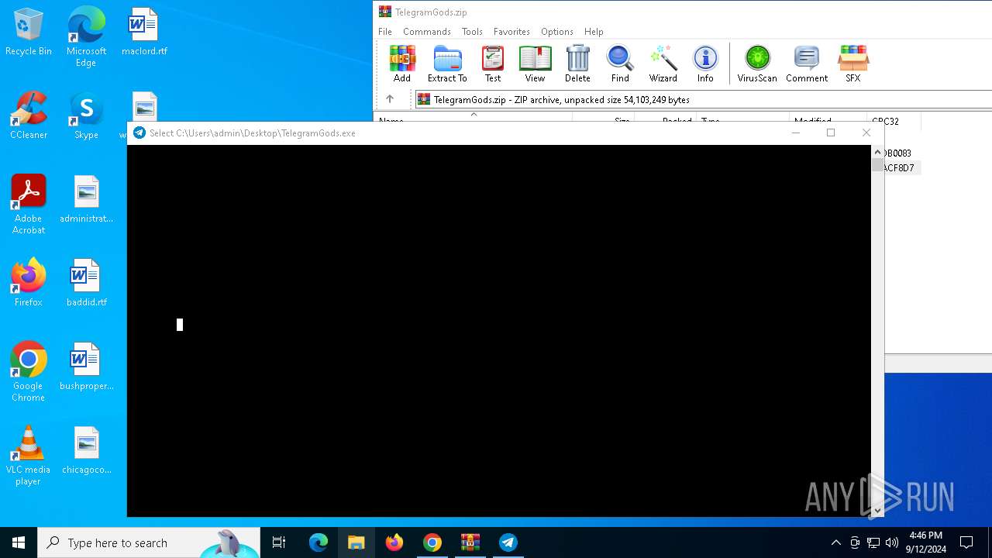The height and width of the screenshot is (558, 992).
Task: Open the Windows Start menu
Action: tap(19, 542)
